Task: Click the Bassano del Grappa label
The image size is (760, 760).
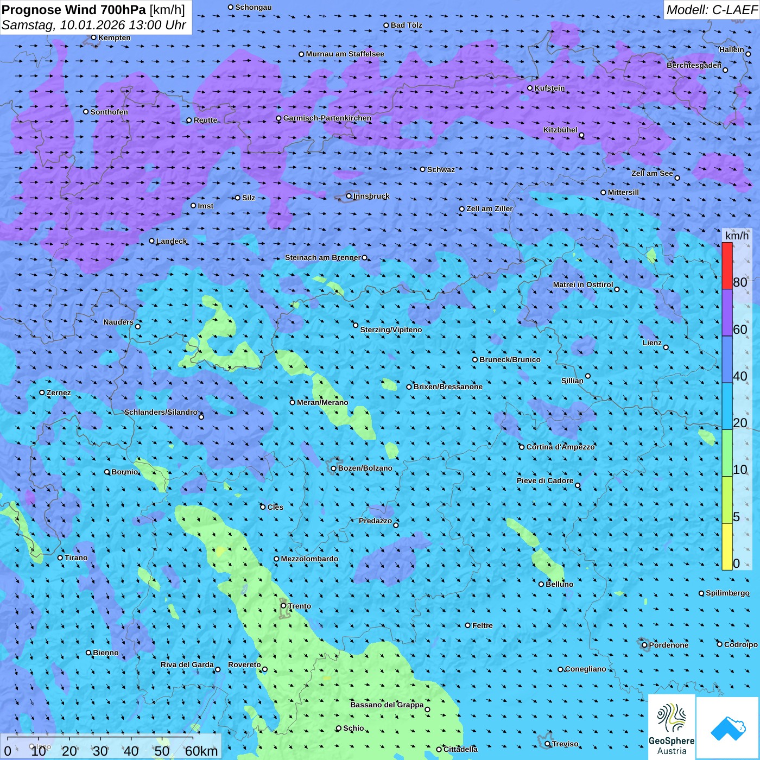Action: (387, 705)
